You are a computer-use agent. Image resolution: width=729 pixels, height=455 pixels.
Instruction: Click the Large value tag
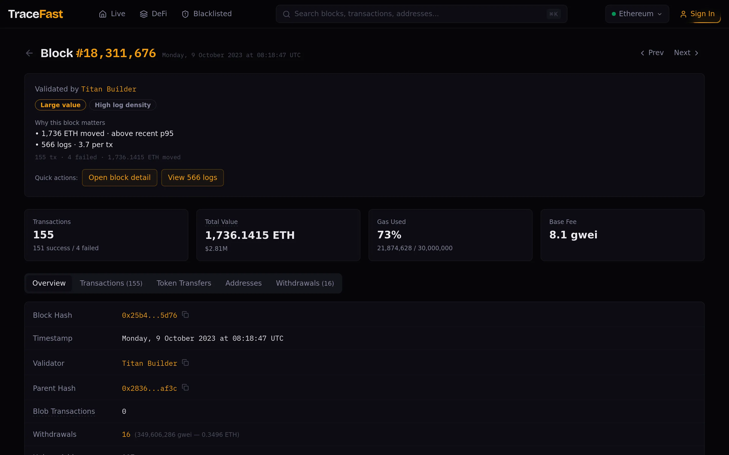click(60, 105)
